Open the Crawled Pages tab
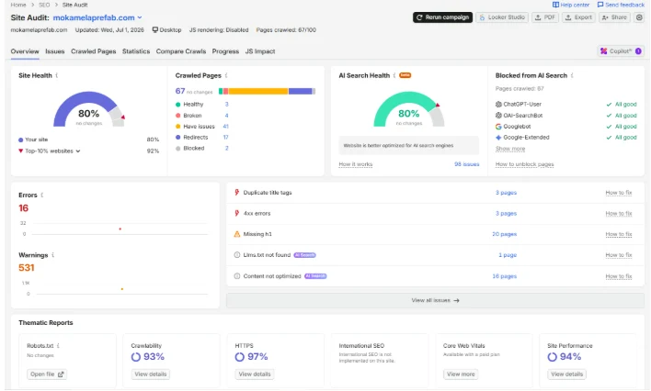Image resolution: width=651 pixels, height=391 pixels. (x=94, y=51)
